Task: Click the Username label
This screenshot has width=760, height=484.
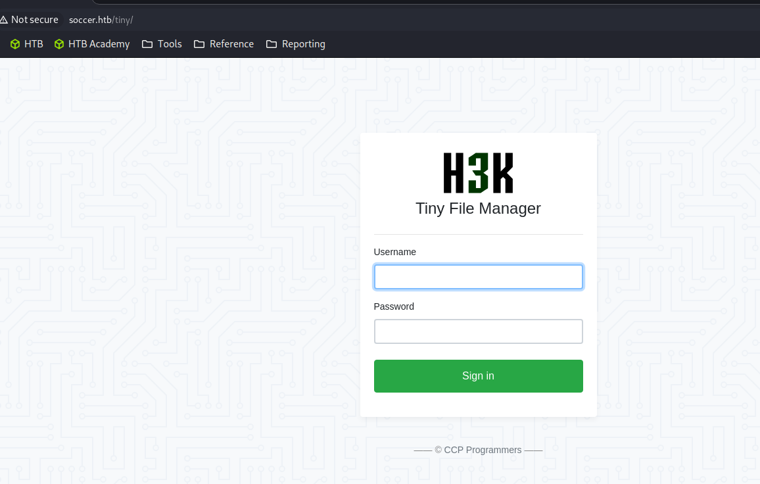Action: click(x=395, y=252)
